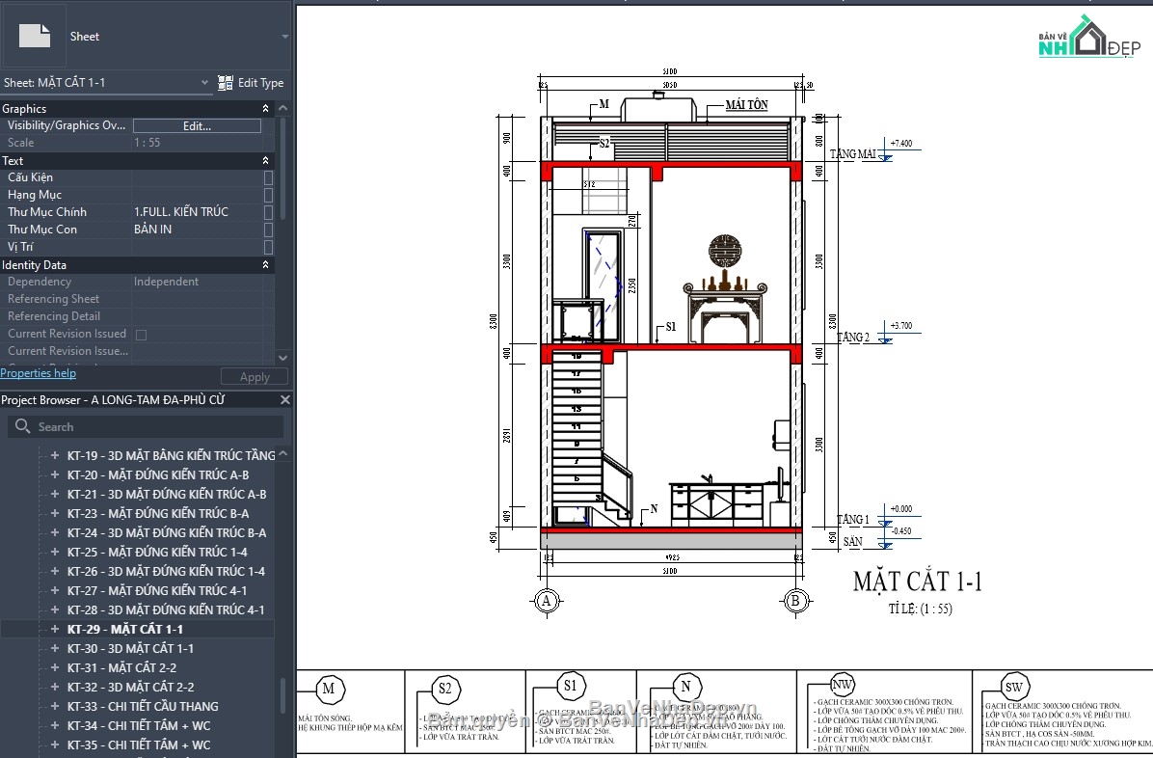Select 'KT-29 - MẶT CẮT 1-1' sheet
Viewport: 1153px width, 758px height.
coord(125,629)
